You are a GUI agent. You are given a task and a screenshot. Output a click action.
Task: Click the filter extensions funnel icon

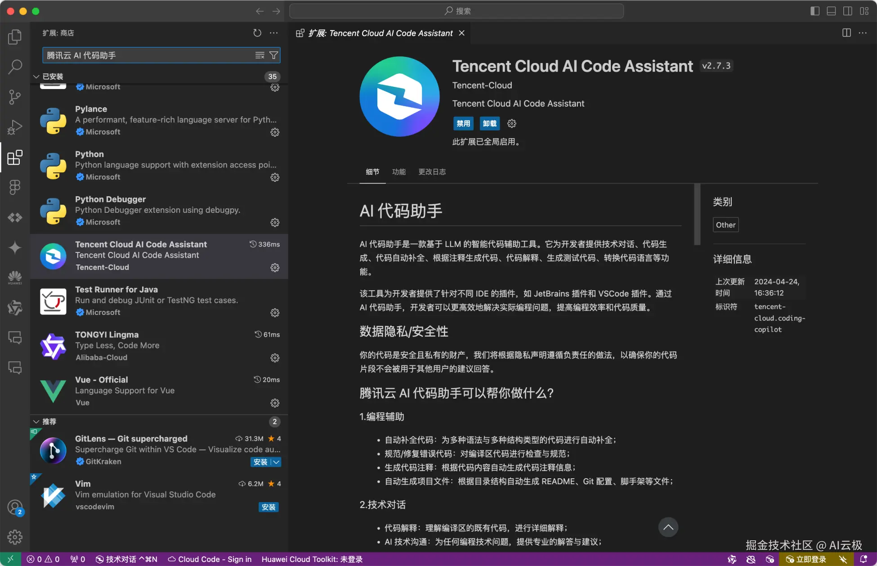point(273,55)
